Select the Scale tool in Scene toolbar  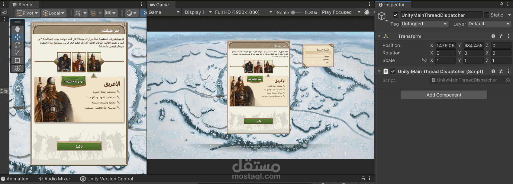click(x=18, y=53)
